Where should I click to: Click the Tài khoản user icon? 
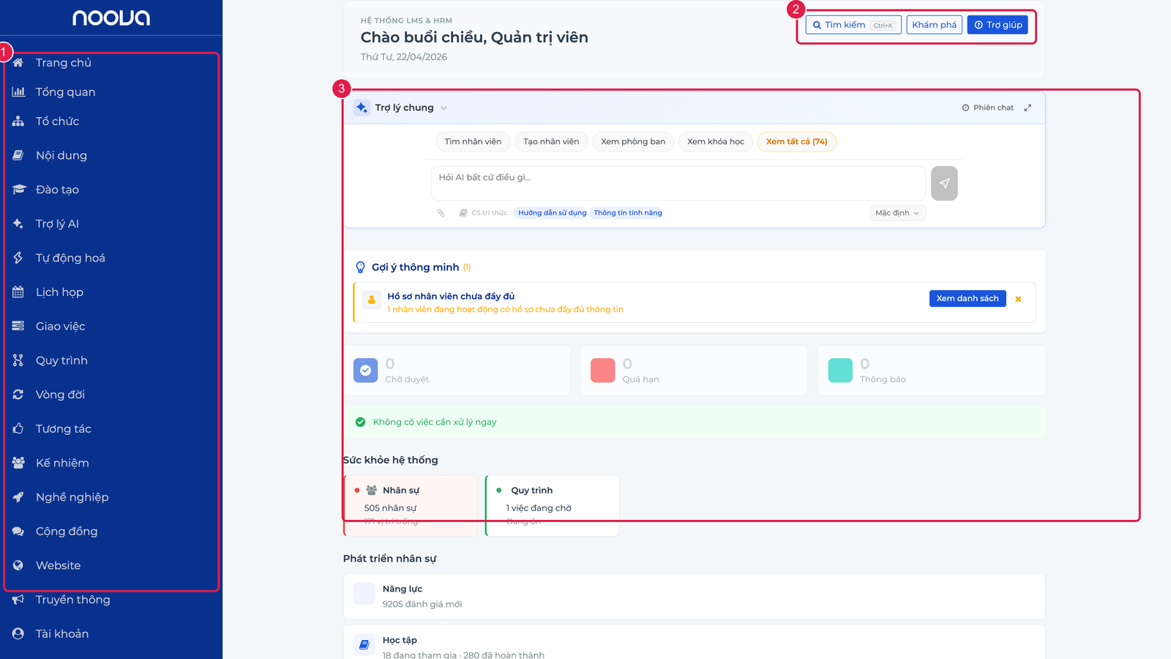[x=18, y=633]
